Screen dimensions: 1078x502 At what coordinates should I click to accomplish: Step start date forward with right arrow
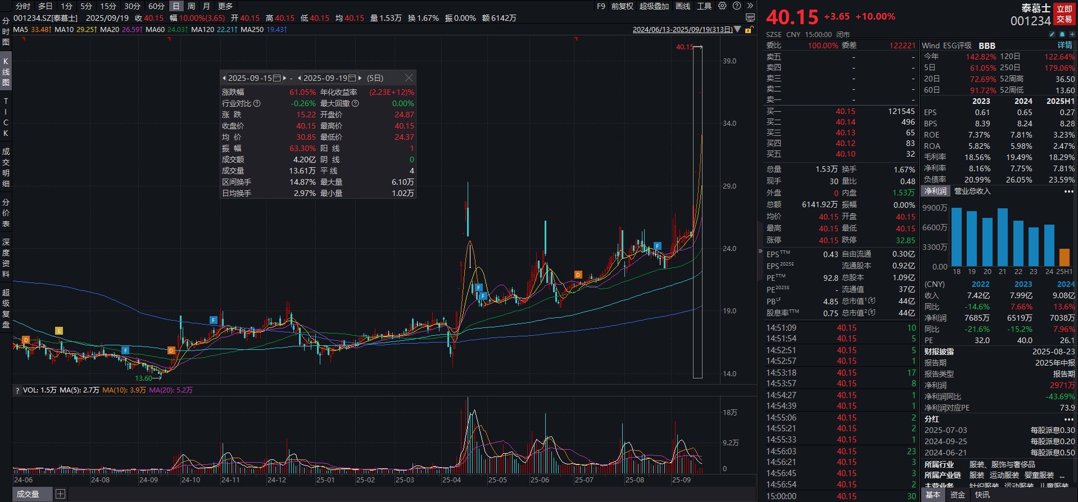285,78
